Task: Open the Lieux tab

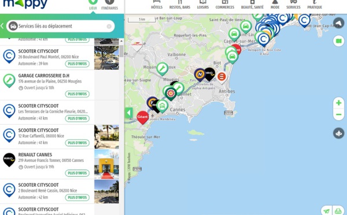Action: pyautogui.click(x=93, y=5)
